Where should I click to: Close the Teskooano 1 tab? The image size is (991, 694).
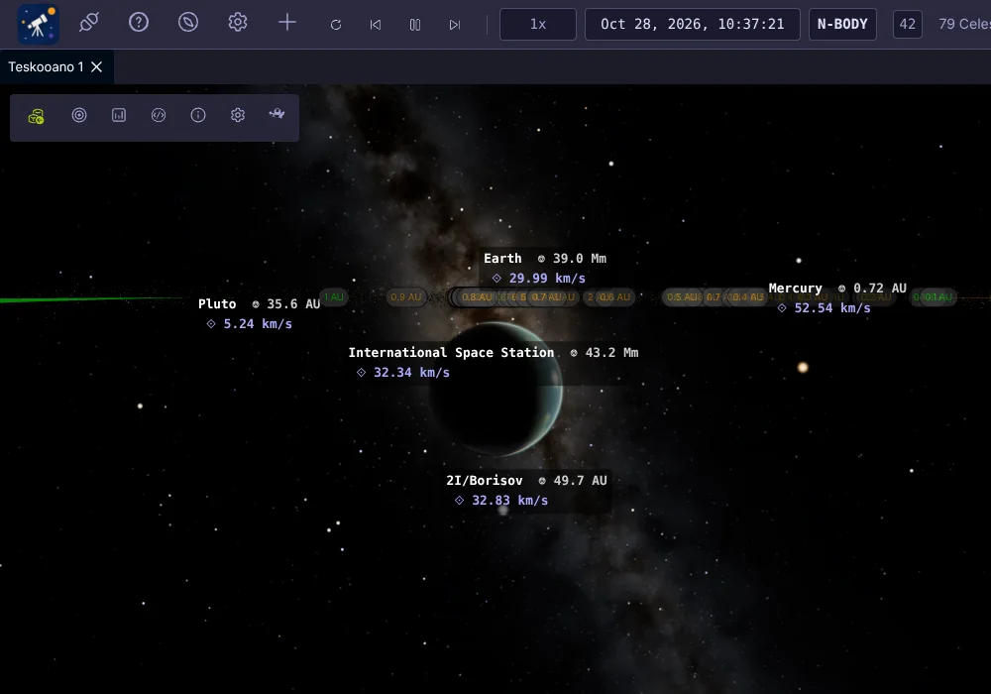tap(97, 67)
